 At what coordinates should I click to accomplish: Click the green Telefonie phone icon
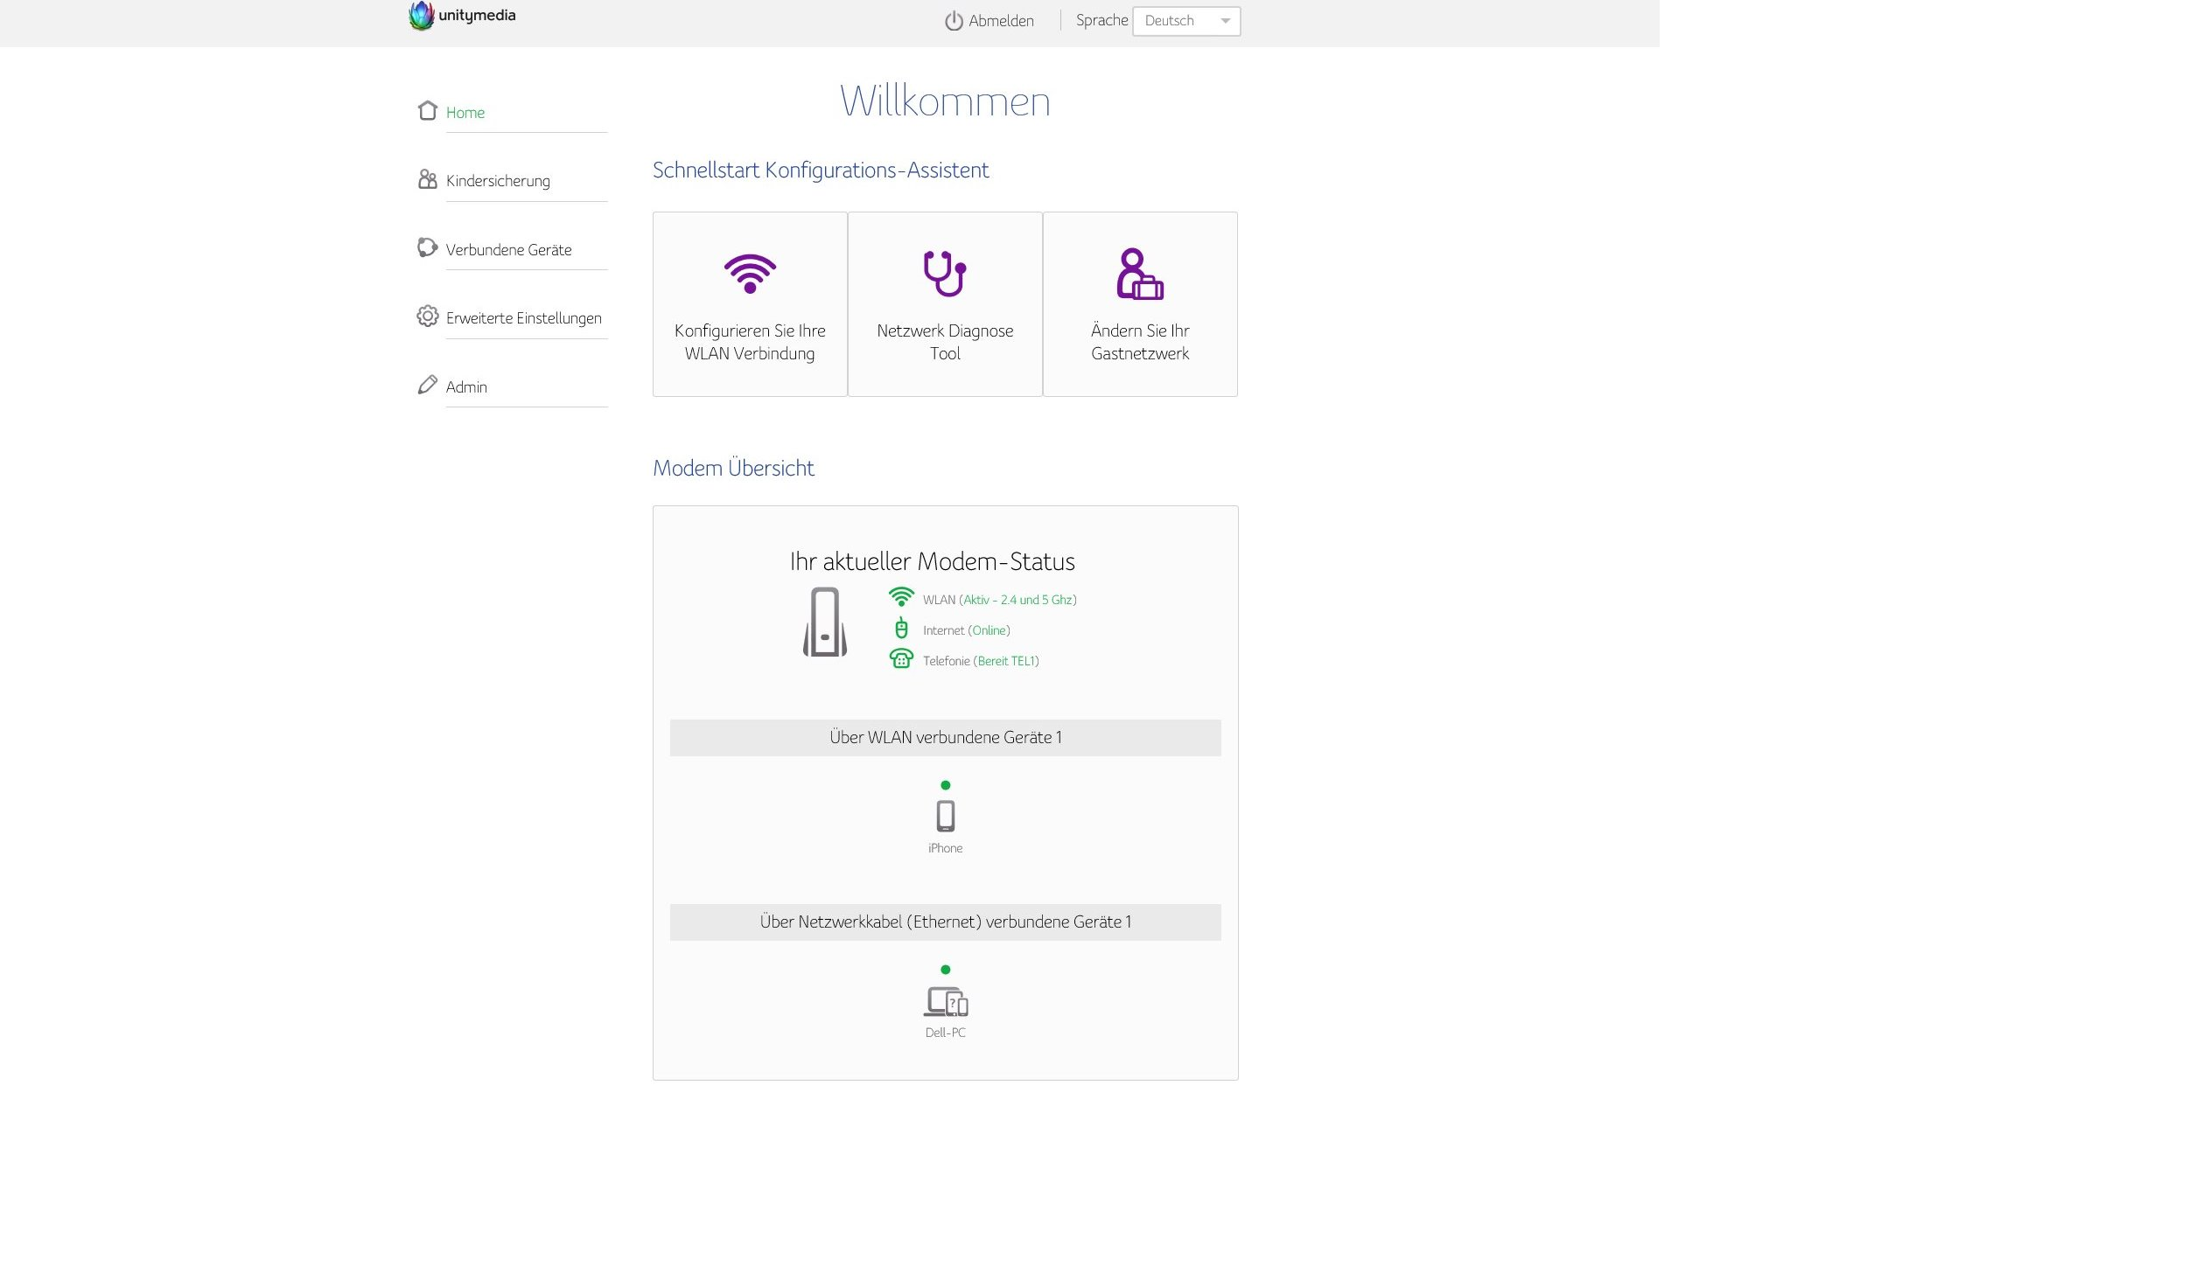pos(900,659)
